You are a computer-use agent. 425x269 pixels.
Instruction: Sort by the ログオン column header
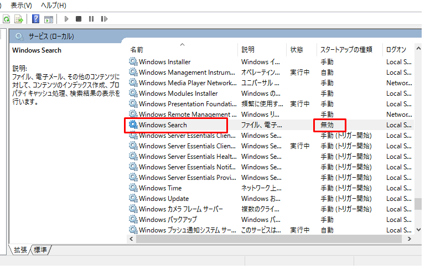pyautogui.click(x=398, y=50)
